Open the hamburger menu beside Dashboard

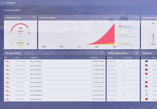pos(2,3)
